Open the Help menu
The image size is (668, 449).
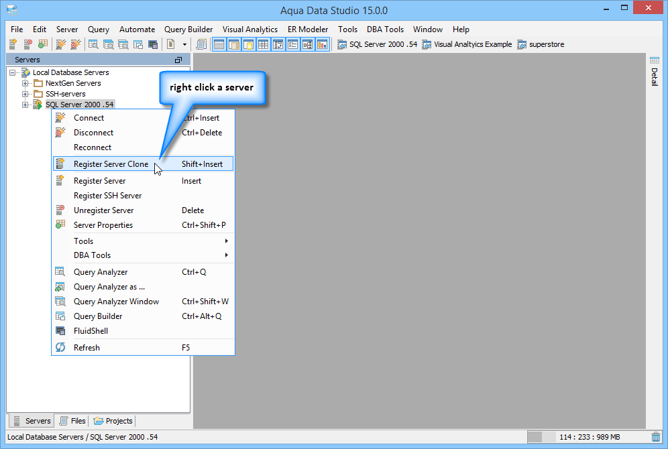coord(461,29)
